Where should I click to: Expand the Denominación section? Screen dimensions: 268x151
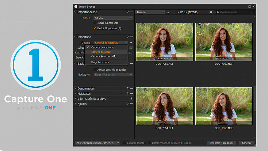click(x=75, y=88)
